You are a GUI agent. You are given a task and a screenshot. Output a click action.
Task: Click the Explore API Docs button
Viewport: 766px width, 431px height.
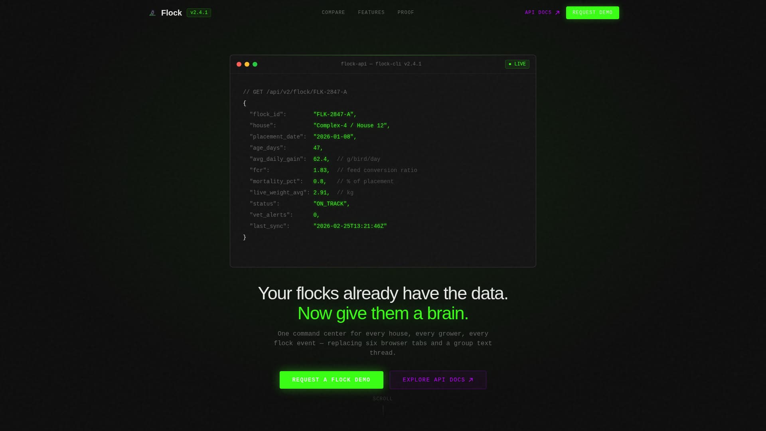click(x=438, y=380)
